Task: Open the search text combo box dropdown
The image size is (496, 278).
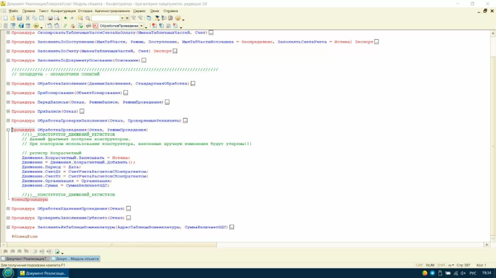Action: pyautogui.click(x=122, y=18)
